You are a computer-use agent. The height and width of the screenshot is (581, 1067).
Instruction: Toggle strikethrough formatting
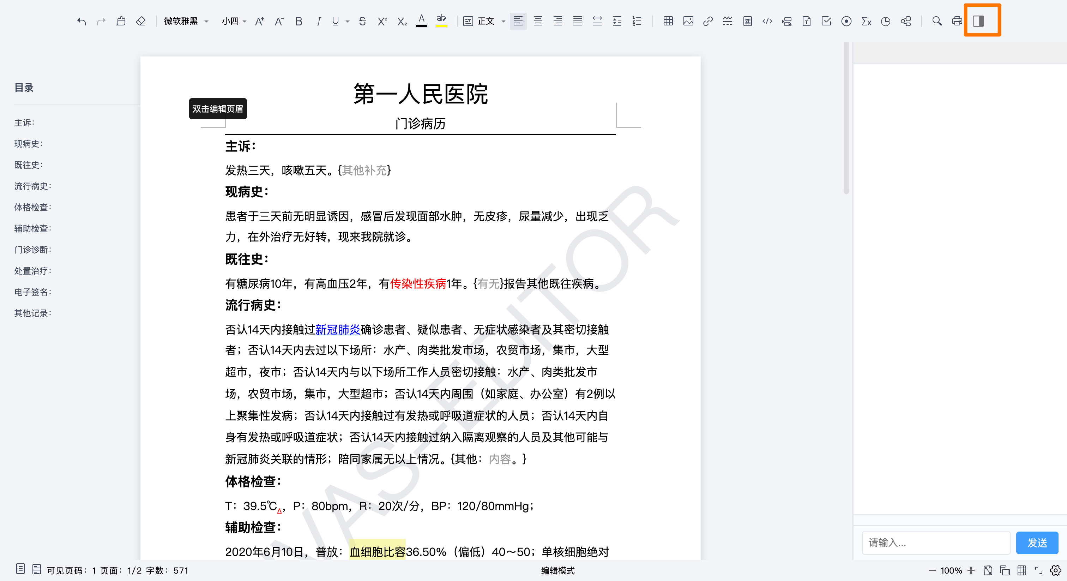tap(362, 21)
